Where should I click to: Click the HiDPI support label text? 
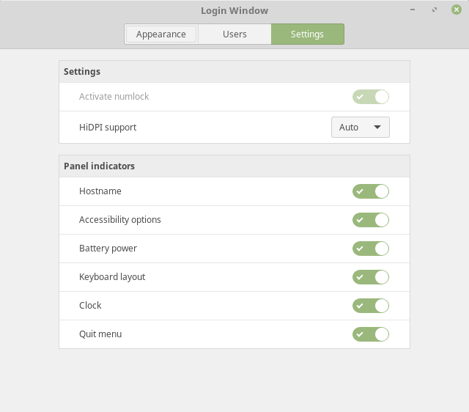(x=108, y=128)
